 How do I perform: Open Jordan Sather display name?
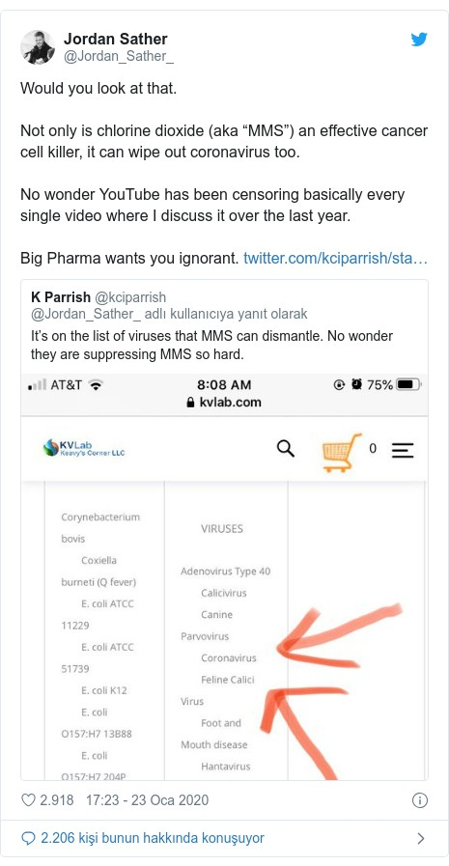coord(116,39)
